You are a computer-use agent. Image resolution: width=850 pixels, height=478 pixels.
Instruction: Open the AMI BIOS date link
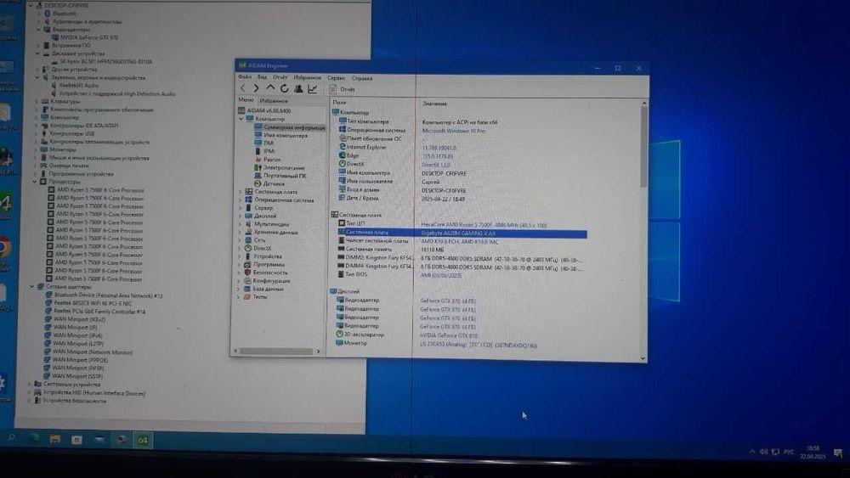440,276
